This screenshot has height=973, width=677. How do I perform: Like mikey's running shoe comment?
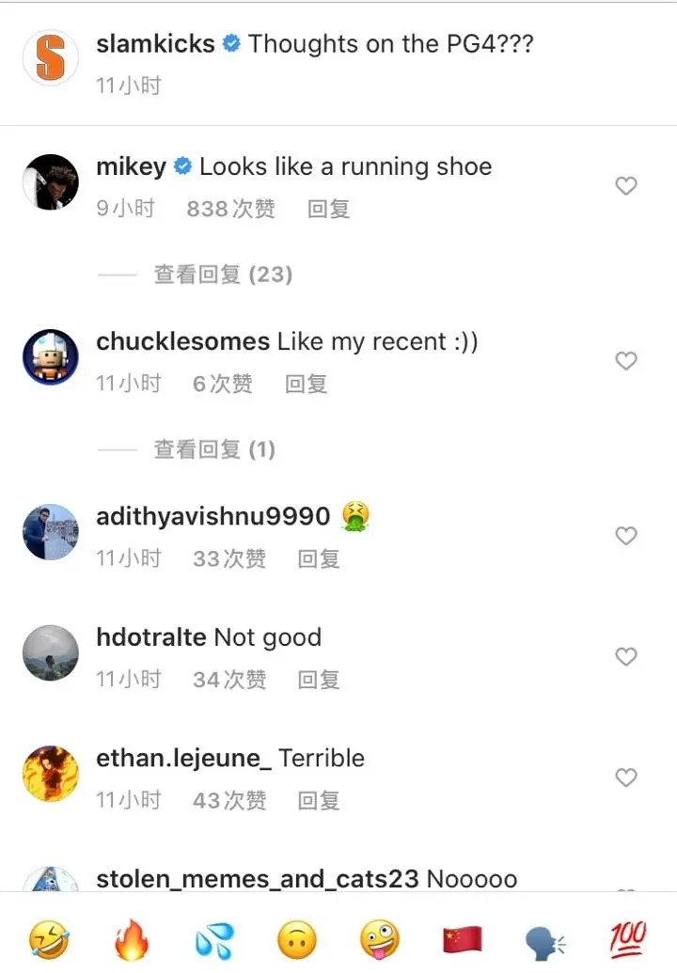(626, 185)
